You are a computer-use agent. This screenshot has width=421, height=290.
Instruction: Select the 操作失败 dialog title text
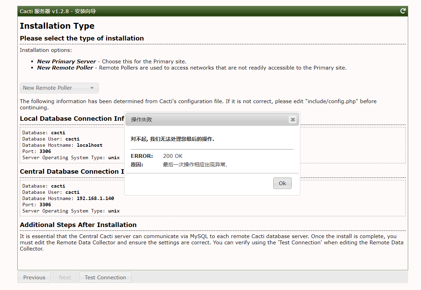click(x=141, y=120)
